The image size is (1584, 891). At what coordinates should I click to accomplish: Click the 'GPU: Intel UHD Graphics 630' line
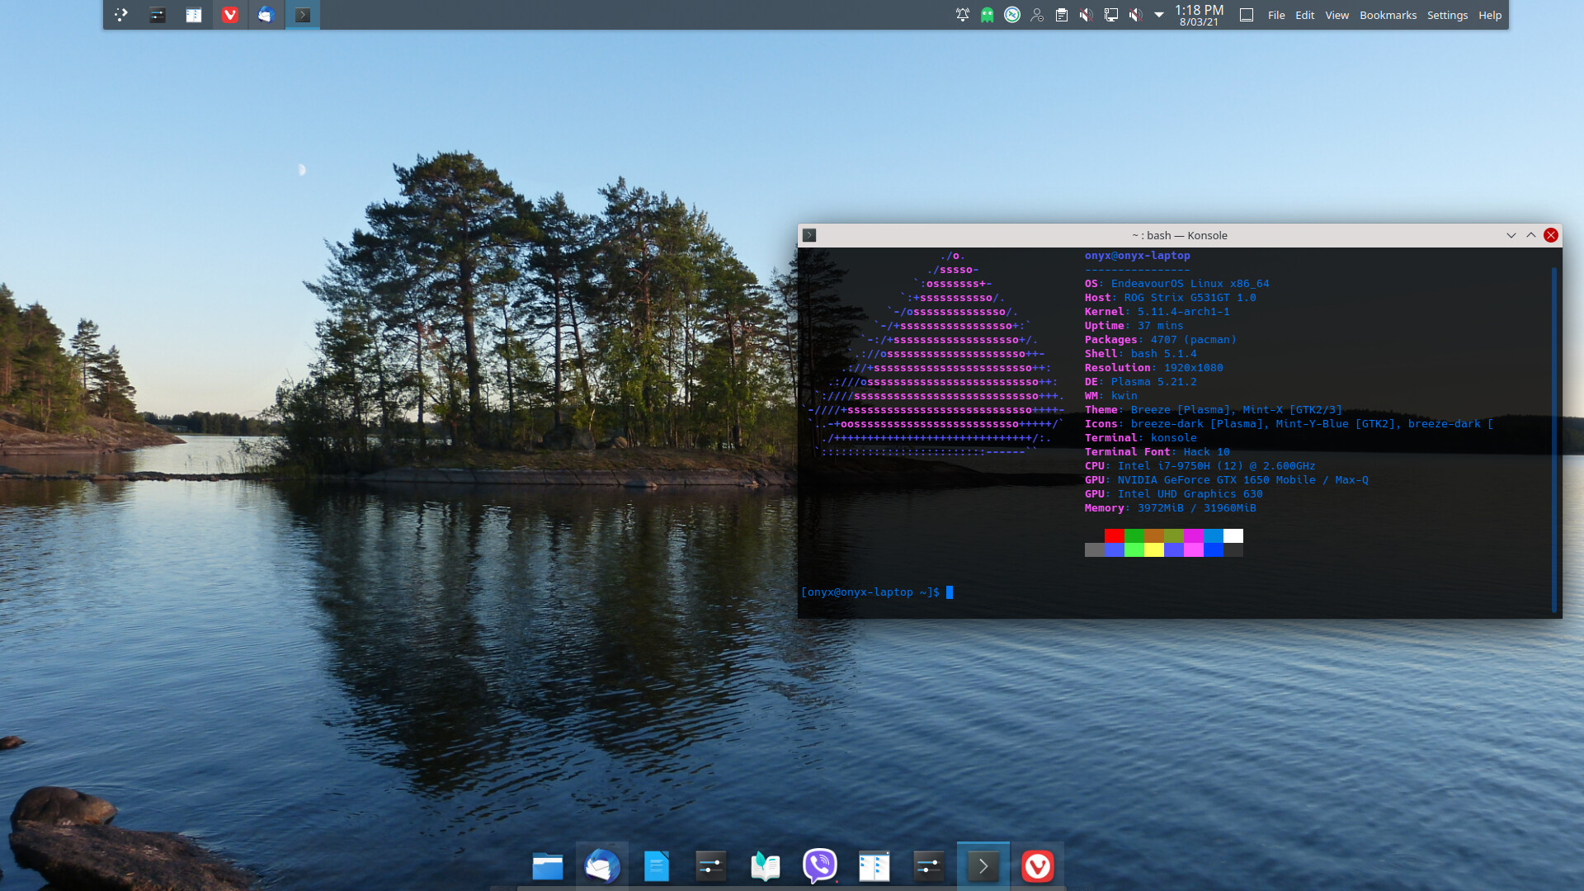1174,494
